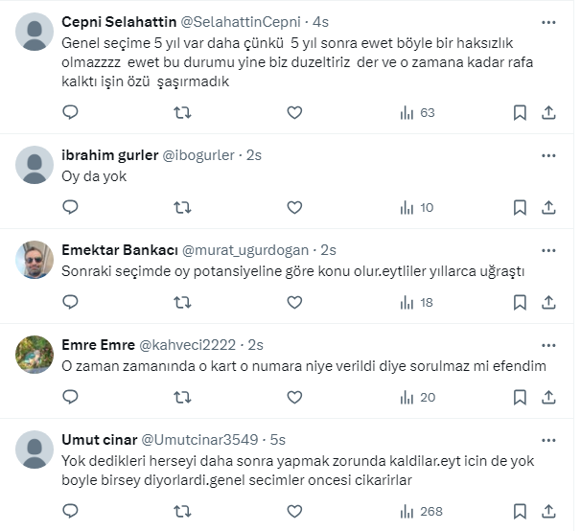This screenshot has height=531, width=581.
Task: Click Emre Emre's profile avatar
Action: 35,355
